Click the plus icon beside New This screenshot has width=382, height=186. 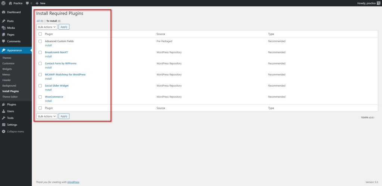pyautogui.click(x=37, y=3)
